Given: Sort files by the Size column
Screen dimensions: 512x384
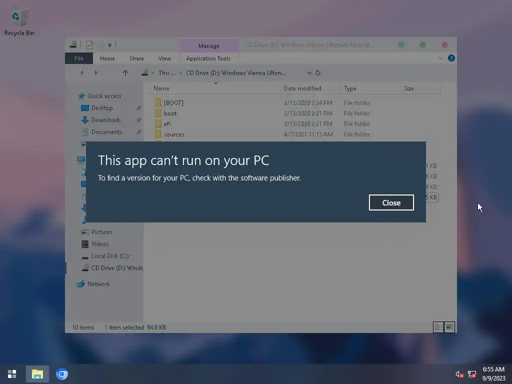Looking at the screenshot, I should (x=420, y=88).
